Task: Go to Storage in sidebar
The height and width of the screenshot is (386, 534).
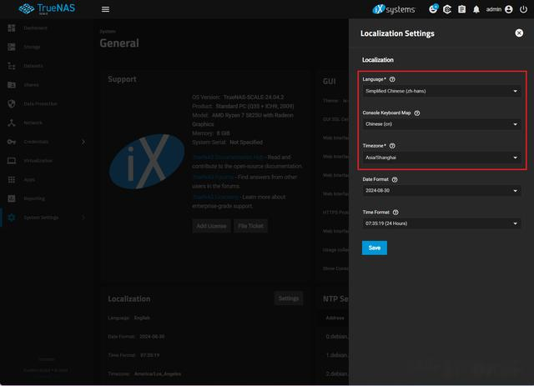Action: pos(32,47)
